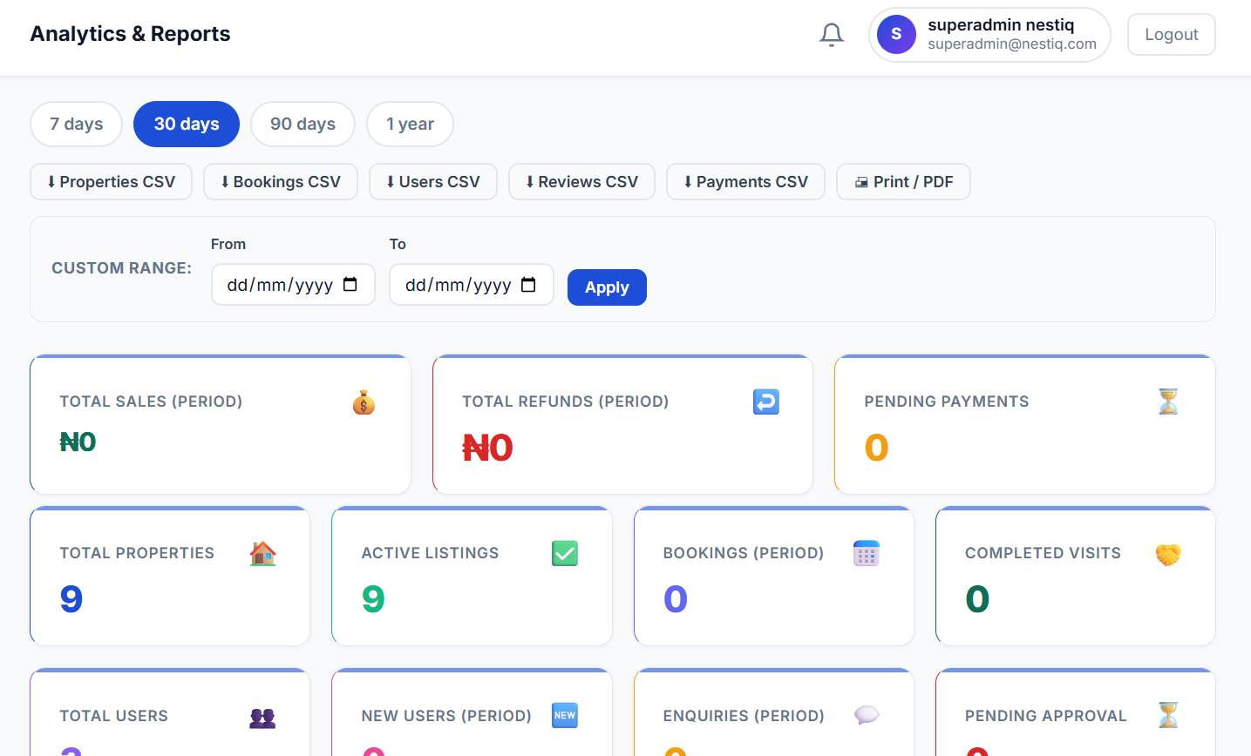Click the speech bubble icon in Enquiries

[x=867, y=716]
